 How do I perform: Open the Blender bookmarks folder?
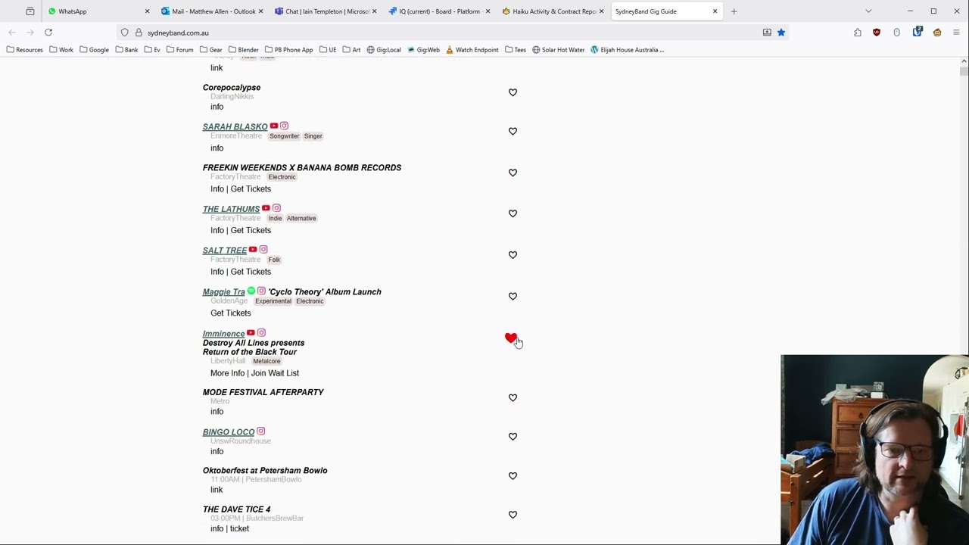243,50
